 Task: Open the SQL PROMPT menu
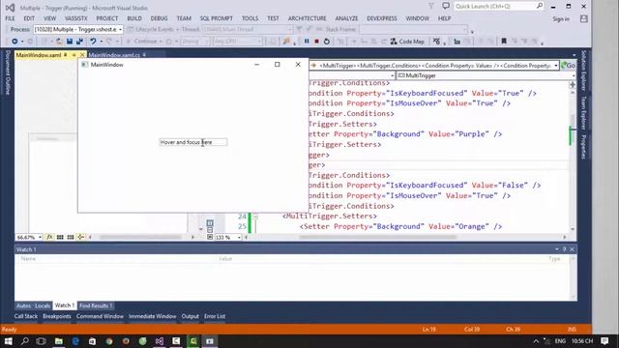(216, 18)
